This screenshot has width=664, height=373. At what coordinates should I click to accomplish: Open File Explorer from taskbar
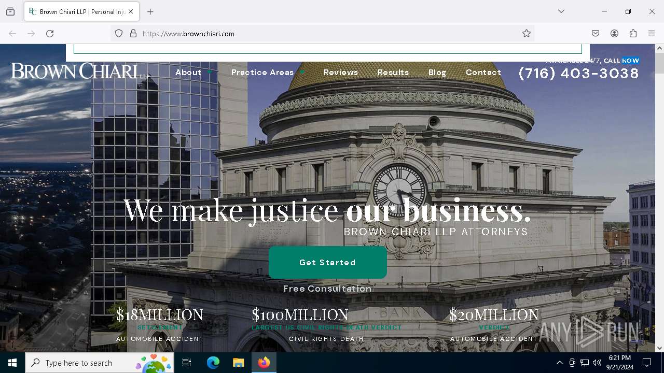click(238, 363)
